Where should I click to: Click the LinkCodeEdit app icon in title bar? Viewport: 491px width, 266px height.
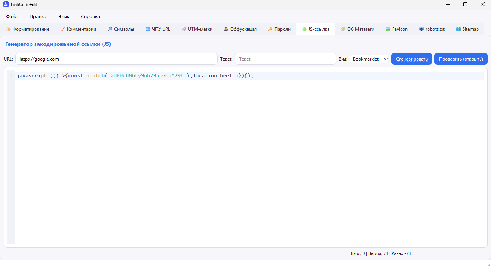[6, 5]
